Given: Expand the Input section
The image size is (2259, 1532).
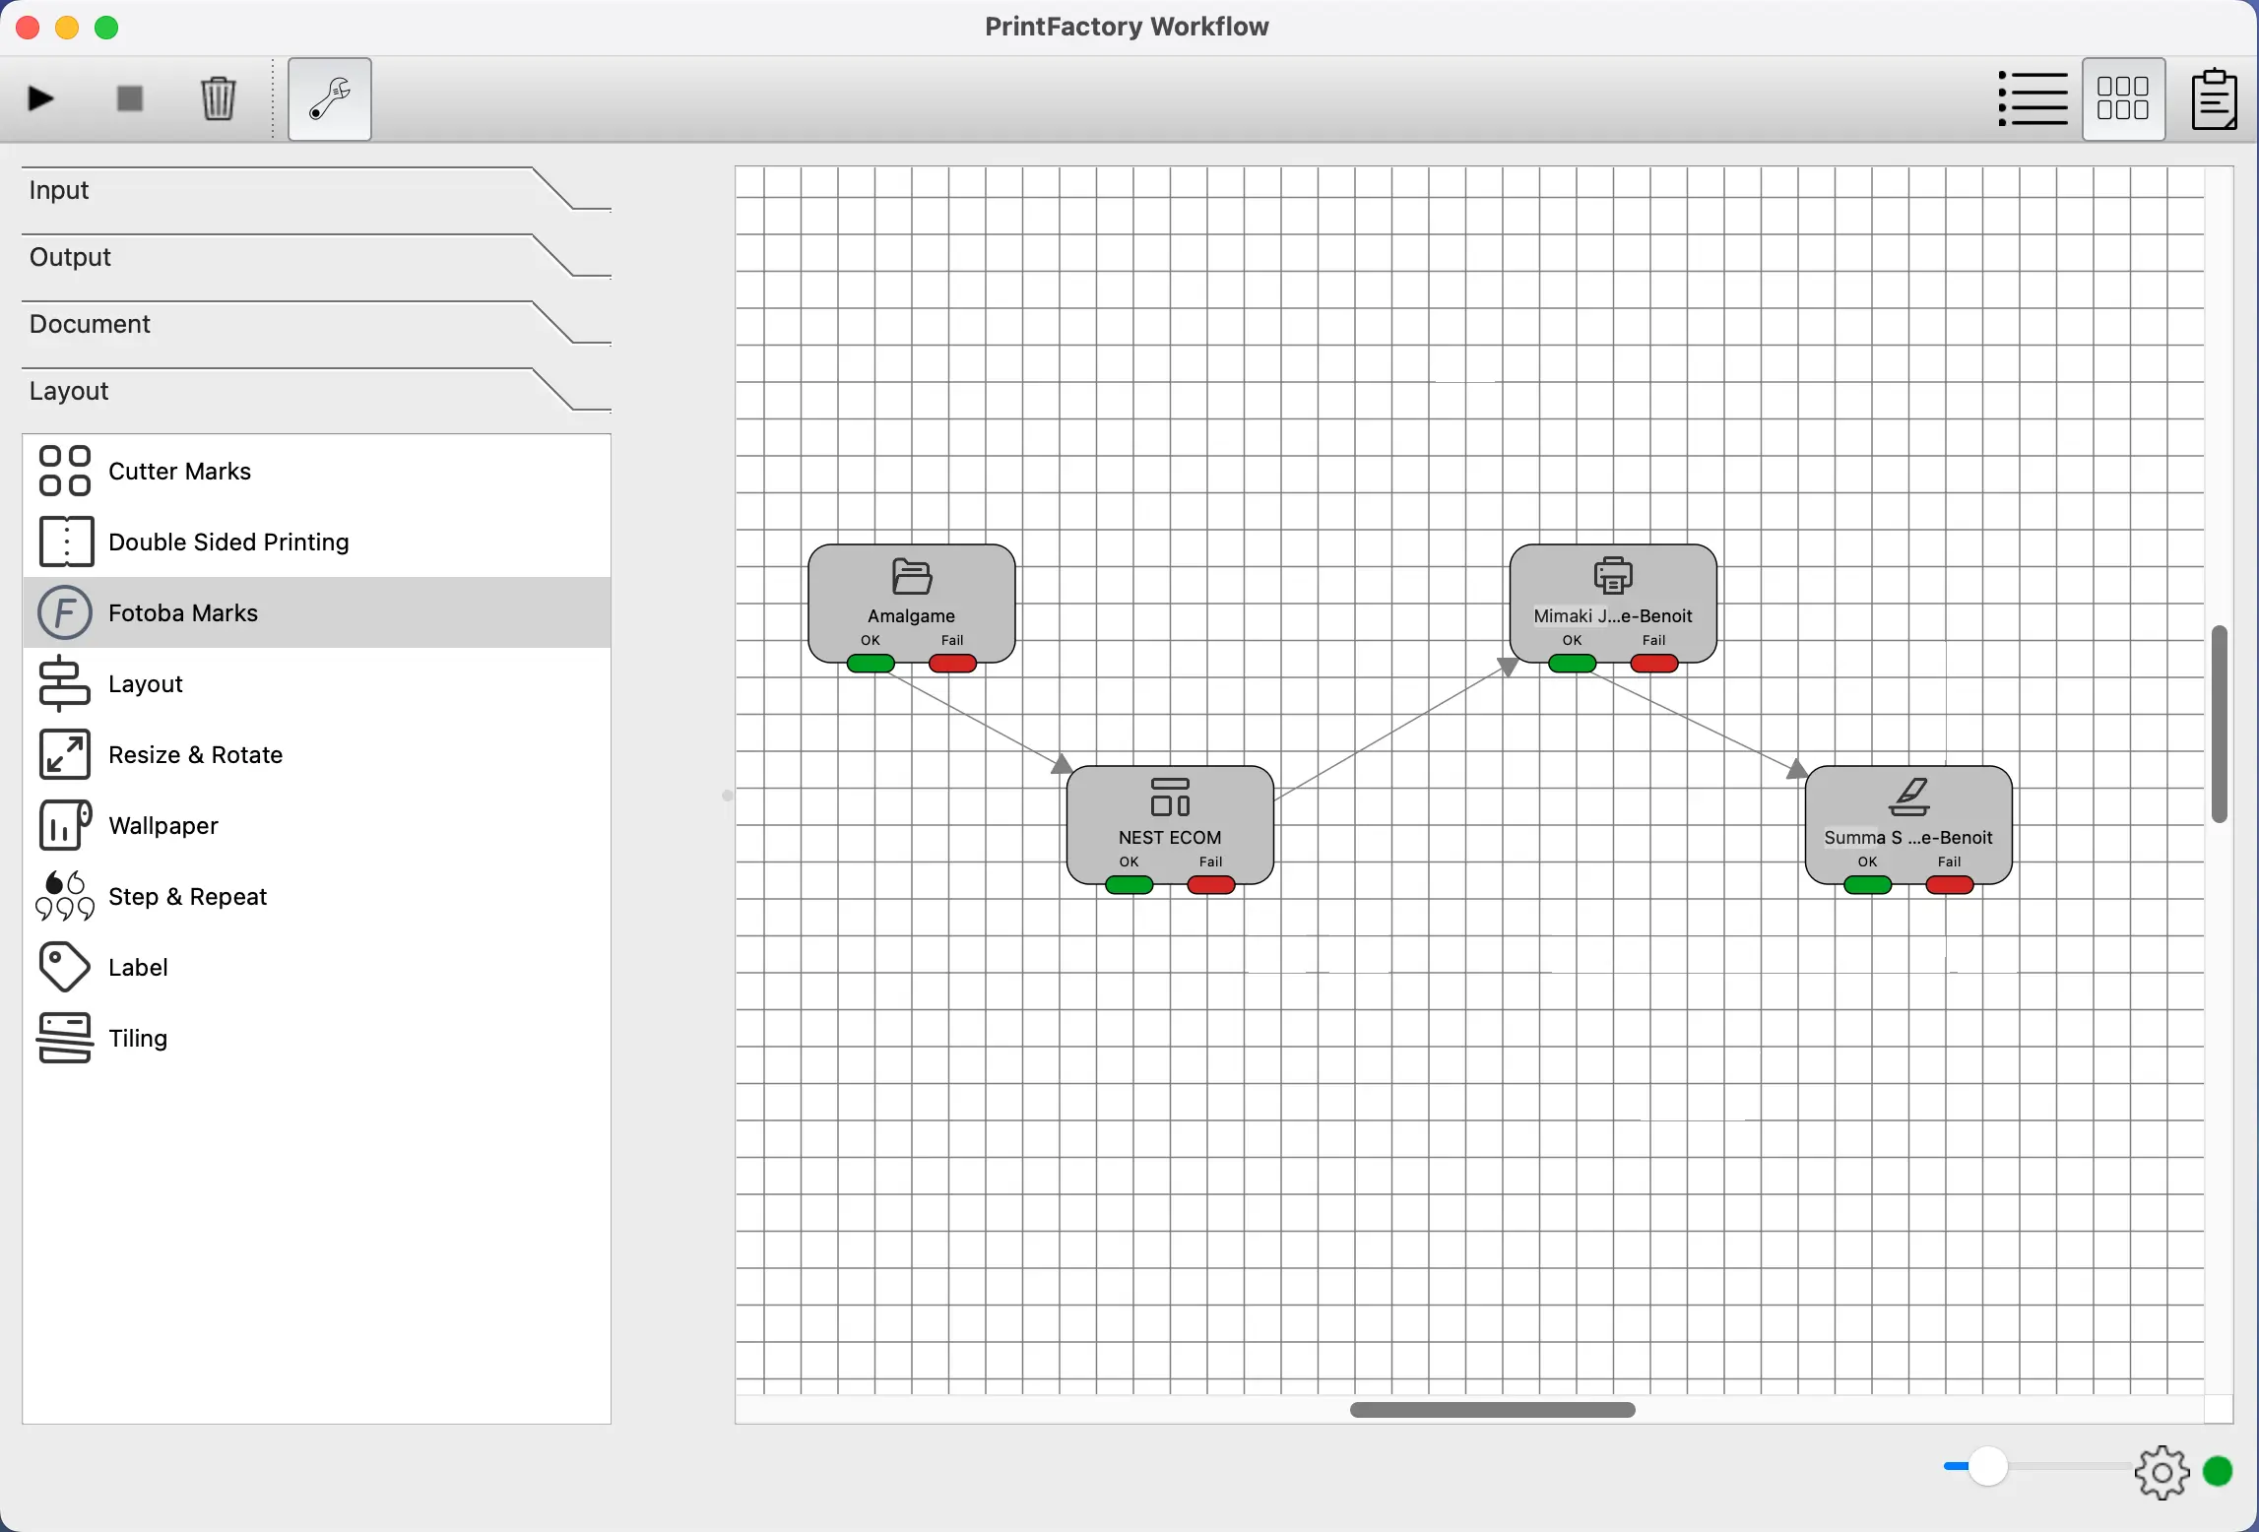Looking at the screenshot, I should click(316, 190).
